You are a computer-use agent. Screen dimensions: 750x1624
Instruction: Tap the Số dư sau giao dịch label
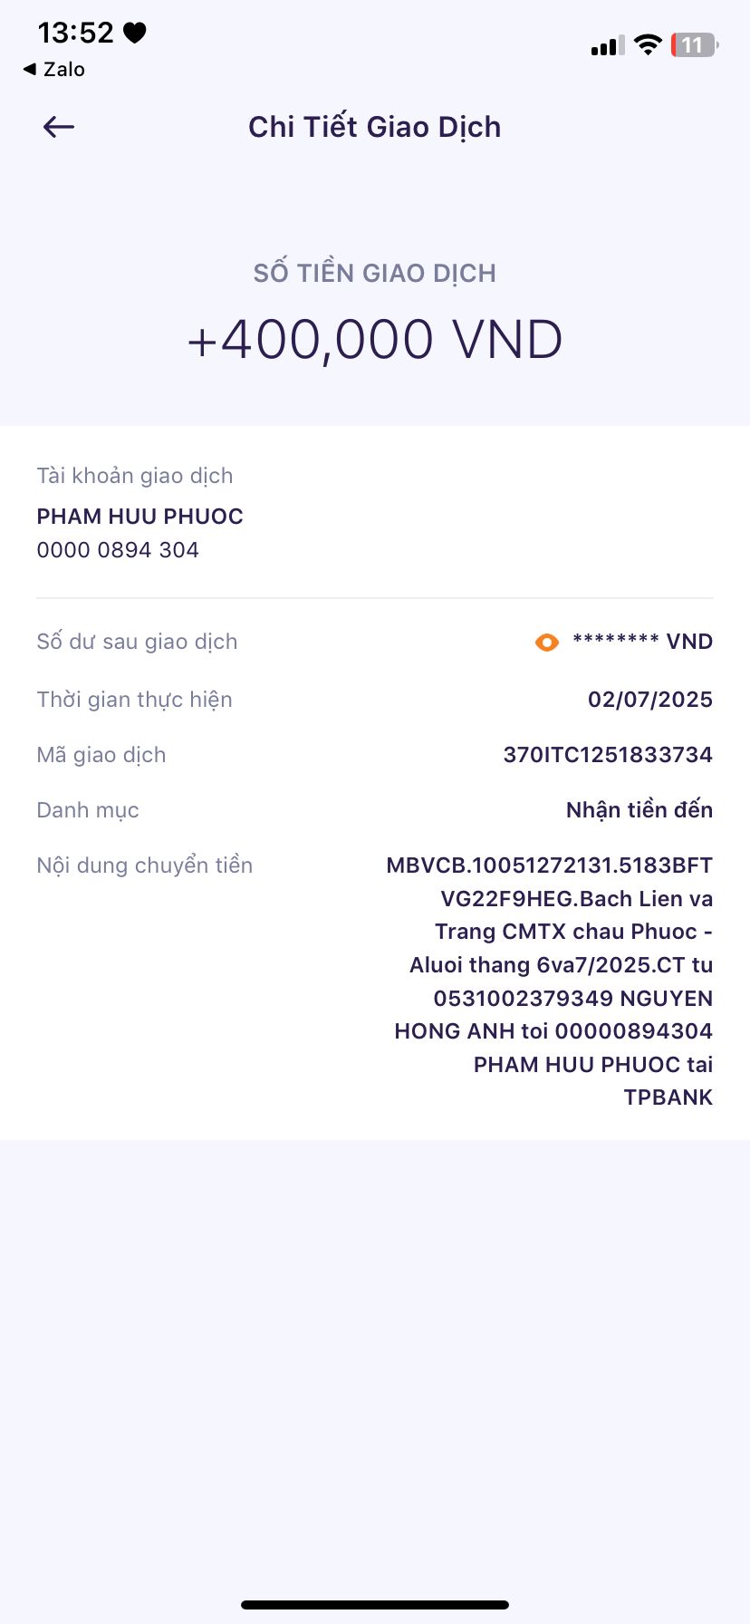(x=137, y=642)
